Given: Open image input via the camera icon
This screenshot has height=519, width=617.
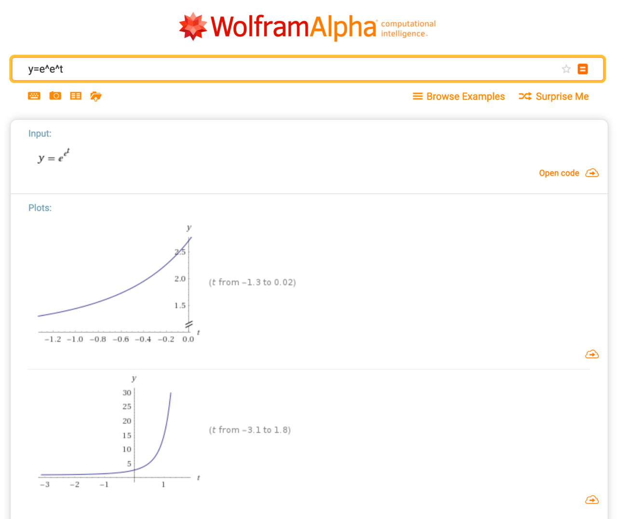Looking at the screenshot, I should pos(55,96).
